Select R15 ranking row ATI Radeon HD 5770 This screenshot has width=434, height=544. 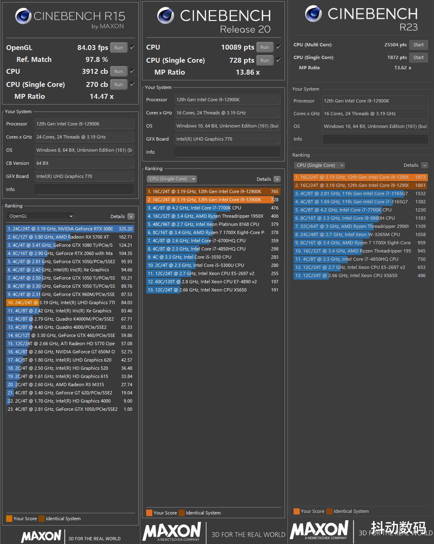pyautogui.click(x=70, y=344)
